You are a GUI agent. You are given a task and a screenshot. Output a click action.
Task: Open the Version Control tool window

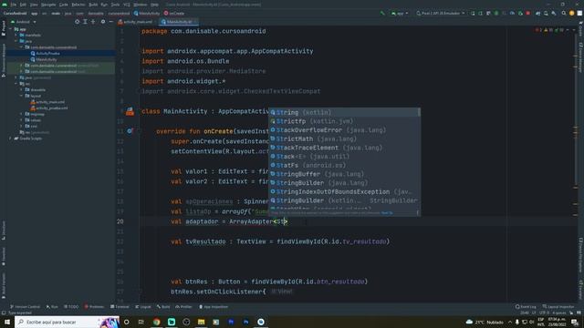(26, 307)
